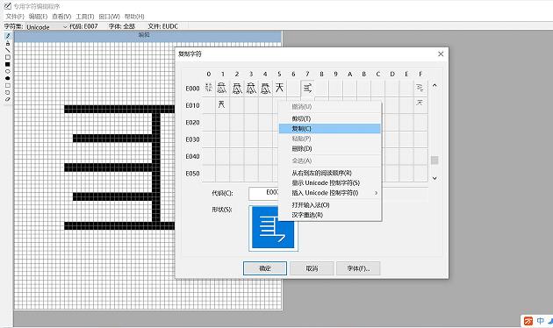Open the 字体(F)... font dialog button
Viewport: 553px width, 328px height.
click(x=358, y=268)
